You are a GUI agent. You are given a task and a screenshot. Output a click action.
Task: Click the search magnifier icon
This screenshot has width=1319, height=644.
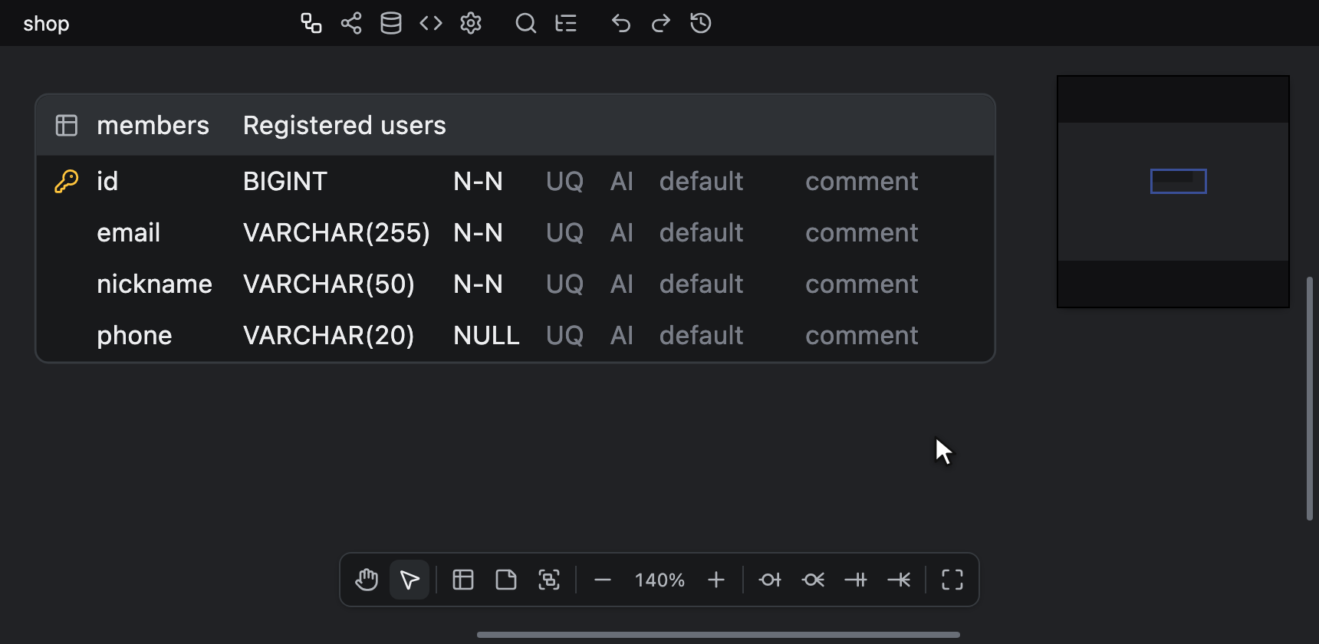pos(526,23)
